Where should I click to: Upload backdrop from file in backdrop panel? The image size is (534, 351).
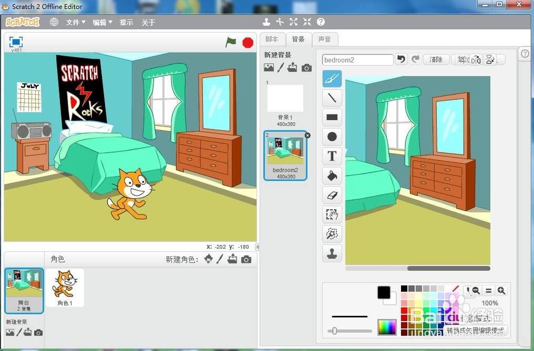point(292,67)
